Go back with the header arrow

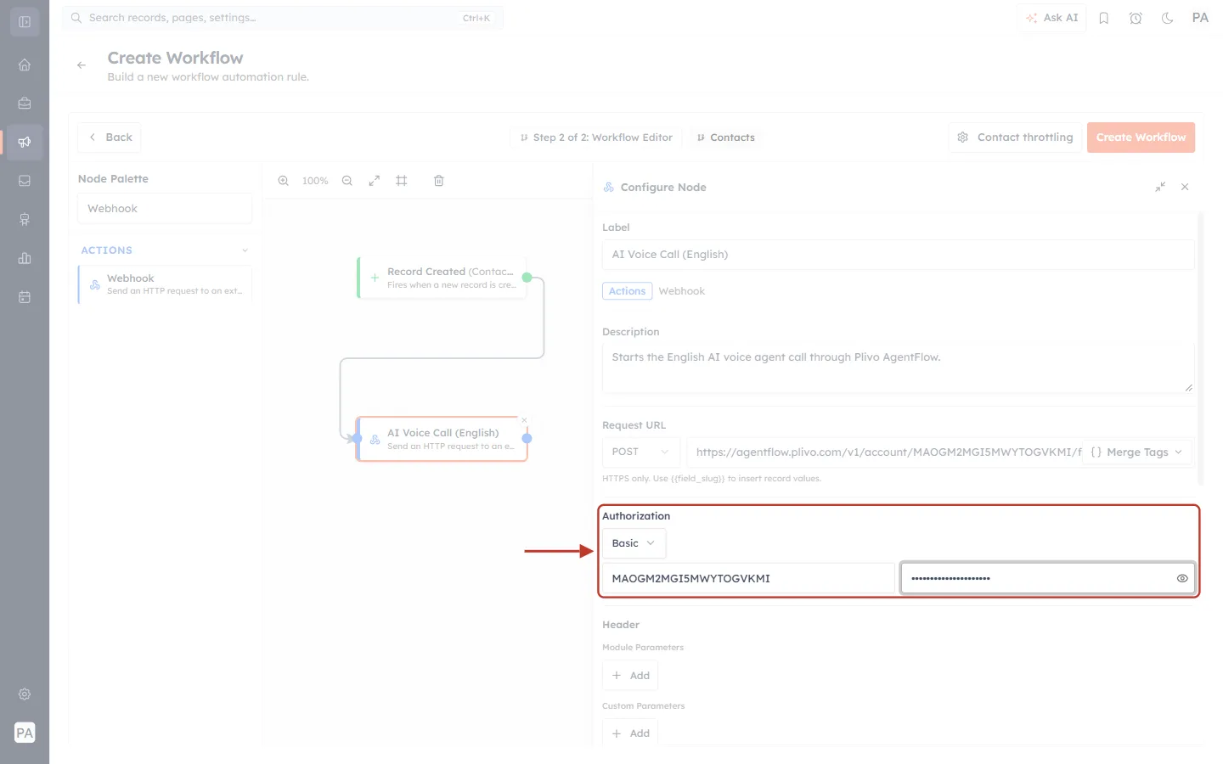[x=82, y=65]
